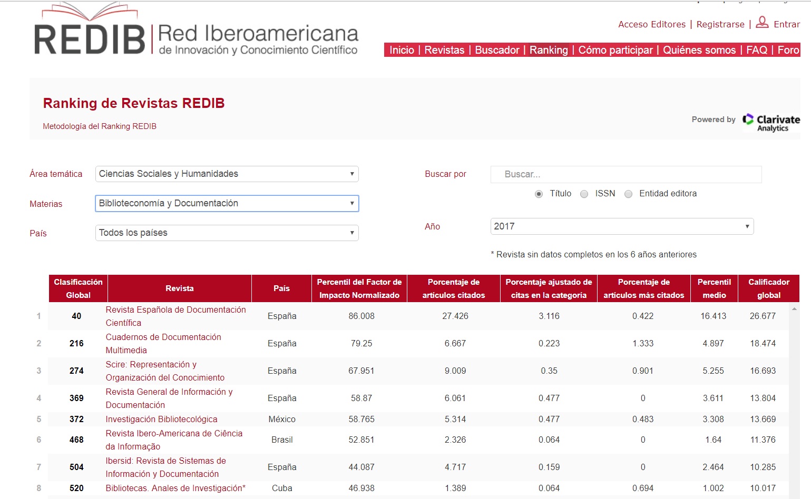Sort by Porcentaje de artículos más citados
The width and height of the screenshot is (811, 499).
(x=644, y=288)
